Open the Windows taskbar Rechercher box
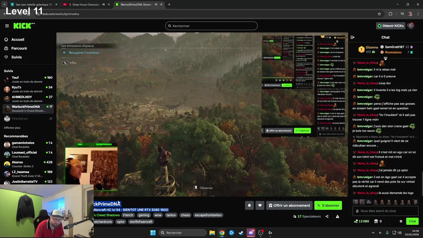 click(x=182, y=233)
